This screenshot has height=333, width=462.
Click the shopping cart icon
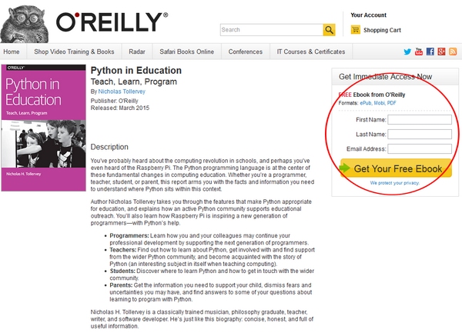point(355,30)
